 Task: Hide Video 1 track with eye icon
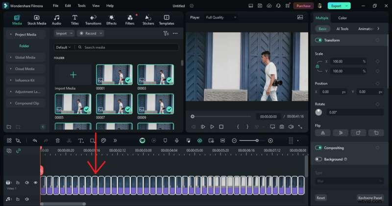(x=35, y=183)
